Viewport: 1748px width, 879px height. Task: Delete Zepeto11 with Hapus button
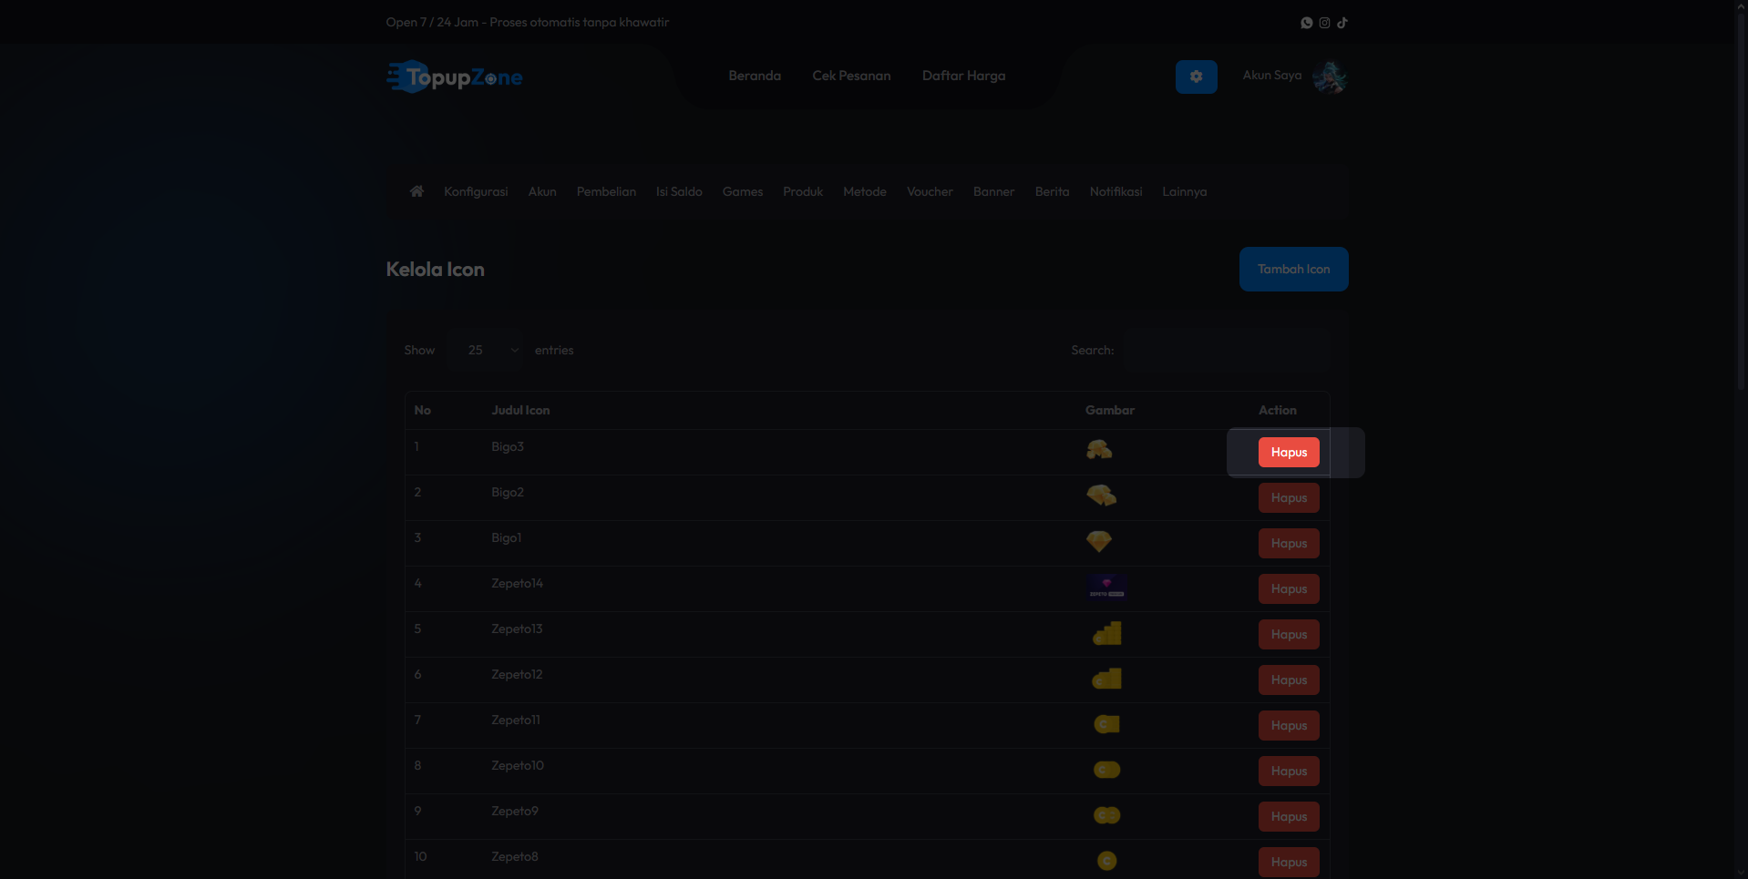1289,725
